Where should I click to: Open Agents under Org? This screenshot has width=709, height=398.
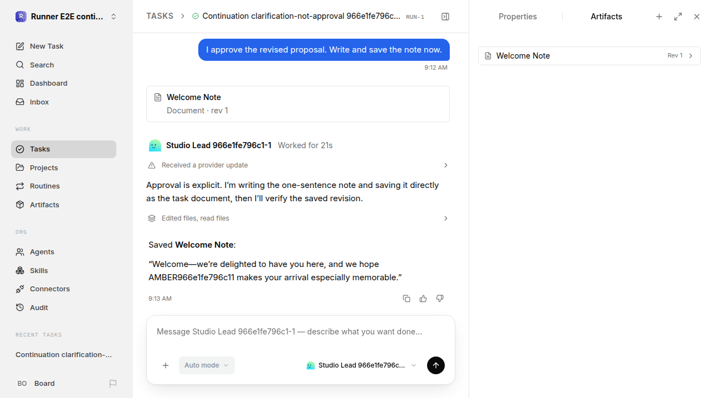point(64,252)
